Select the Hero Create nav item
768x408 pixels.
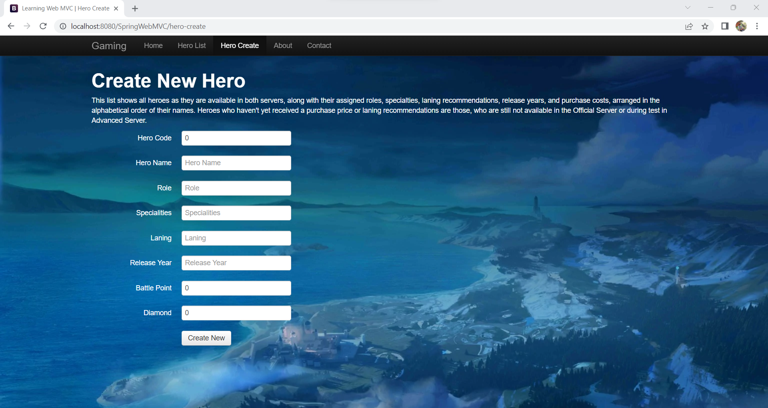(x=240, y=46)
